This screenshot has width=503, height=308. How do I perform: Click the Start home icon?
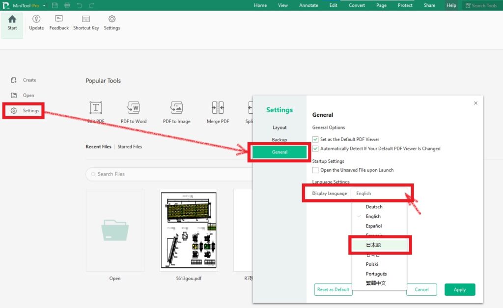12,19
